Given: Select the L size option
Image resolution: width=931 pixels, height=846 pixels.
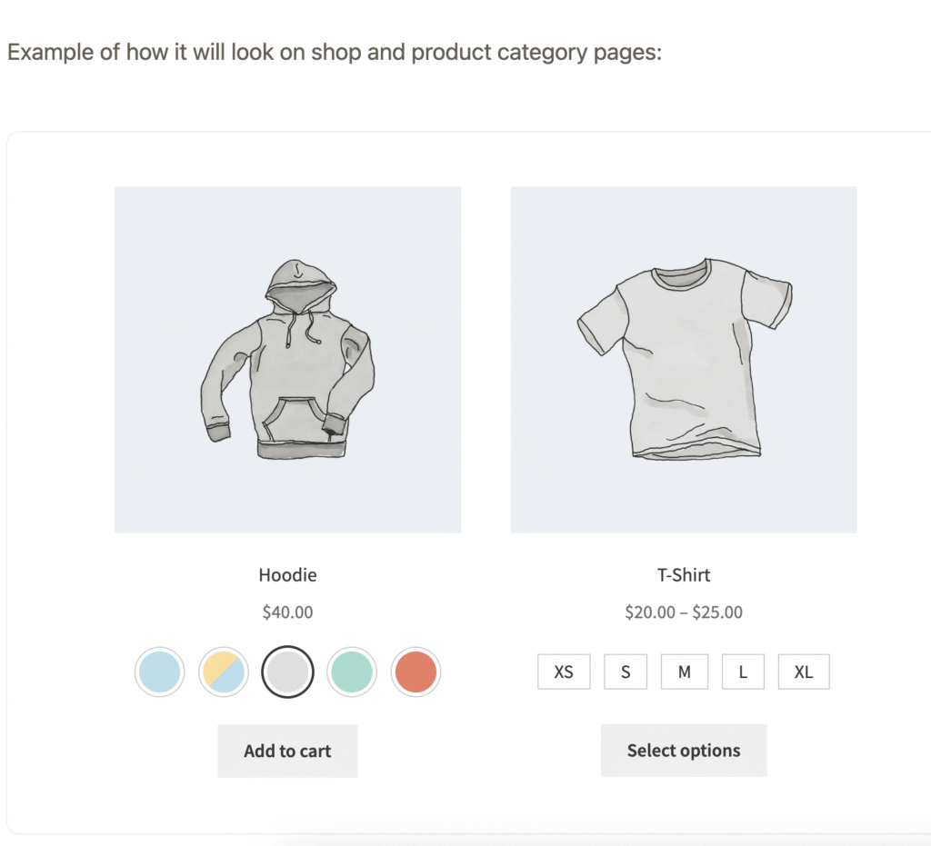Looking at the screenshot, I should coord(743,672).
